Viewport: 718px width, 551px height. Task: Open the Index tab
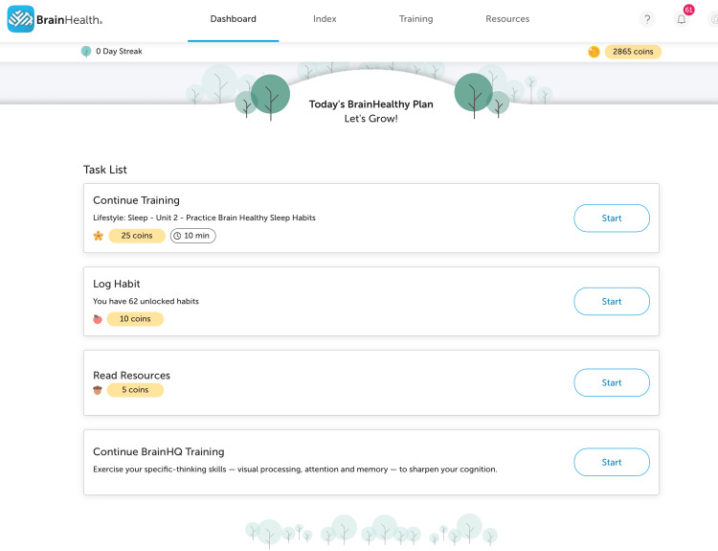click(x=325, y=19)
